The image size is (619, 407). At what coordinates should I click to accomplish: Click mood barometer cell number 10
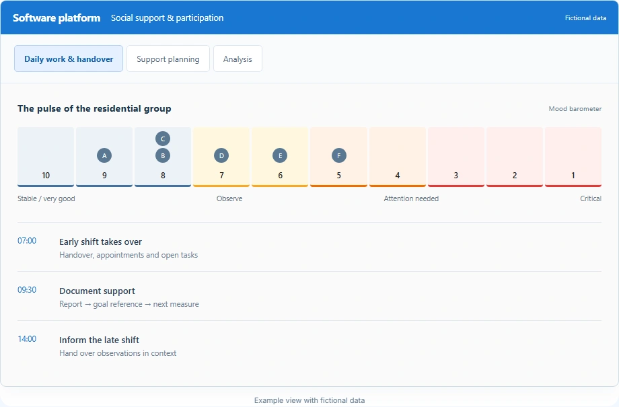[46, 157]
